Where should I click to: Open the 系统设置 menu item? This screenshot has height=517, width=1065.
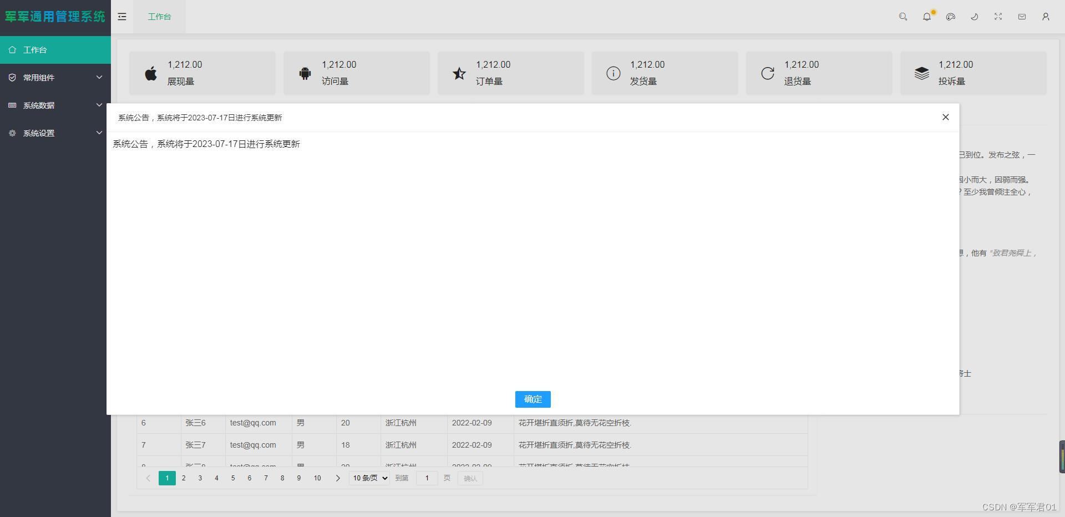click(55, 133)
